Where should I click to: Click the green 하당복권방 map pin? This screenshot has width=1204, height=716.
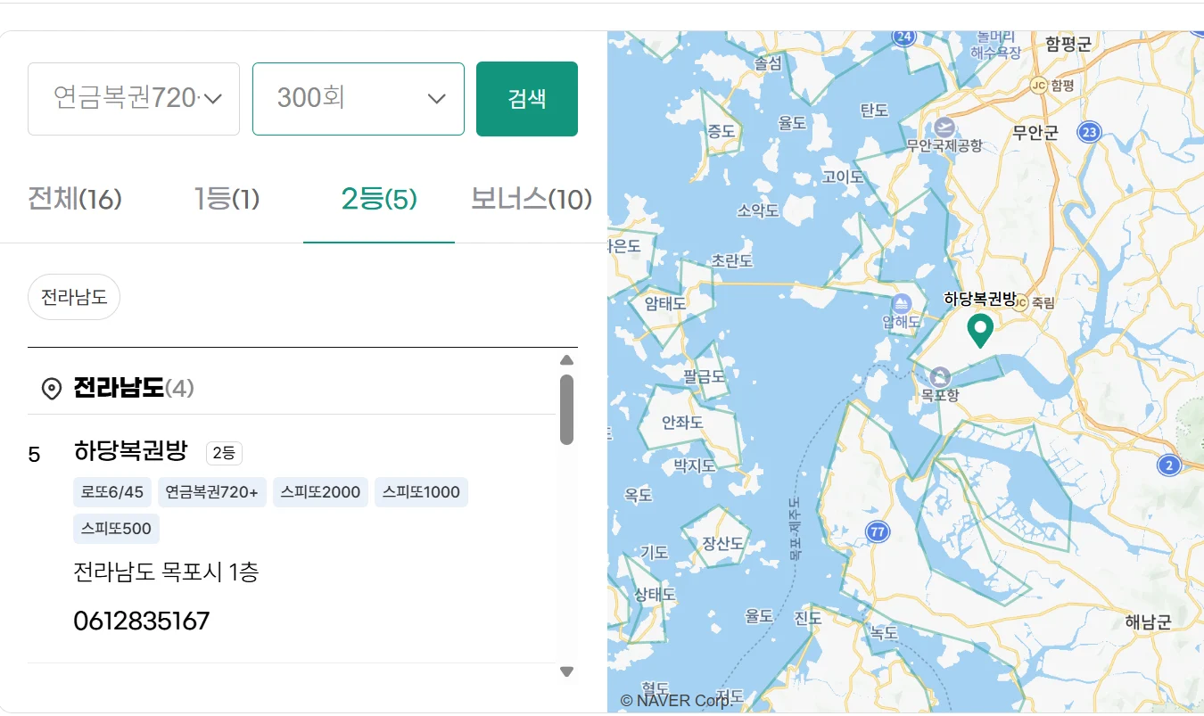coord(980,330)
